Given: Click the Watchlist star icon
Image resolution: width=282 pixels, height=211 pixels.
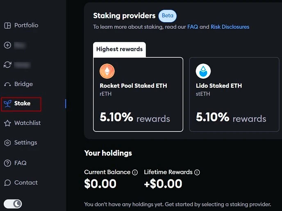Looking at the screenshot, I should (x=7, y=123).
